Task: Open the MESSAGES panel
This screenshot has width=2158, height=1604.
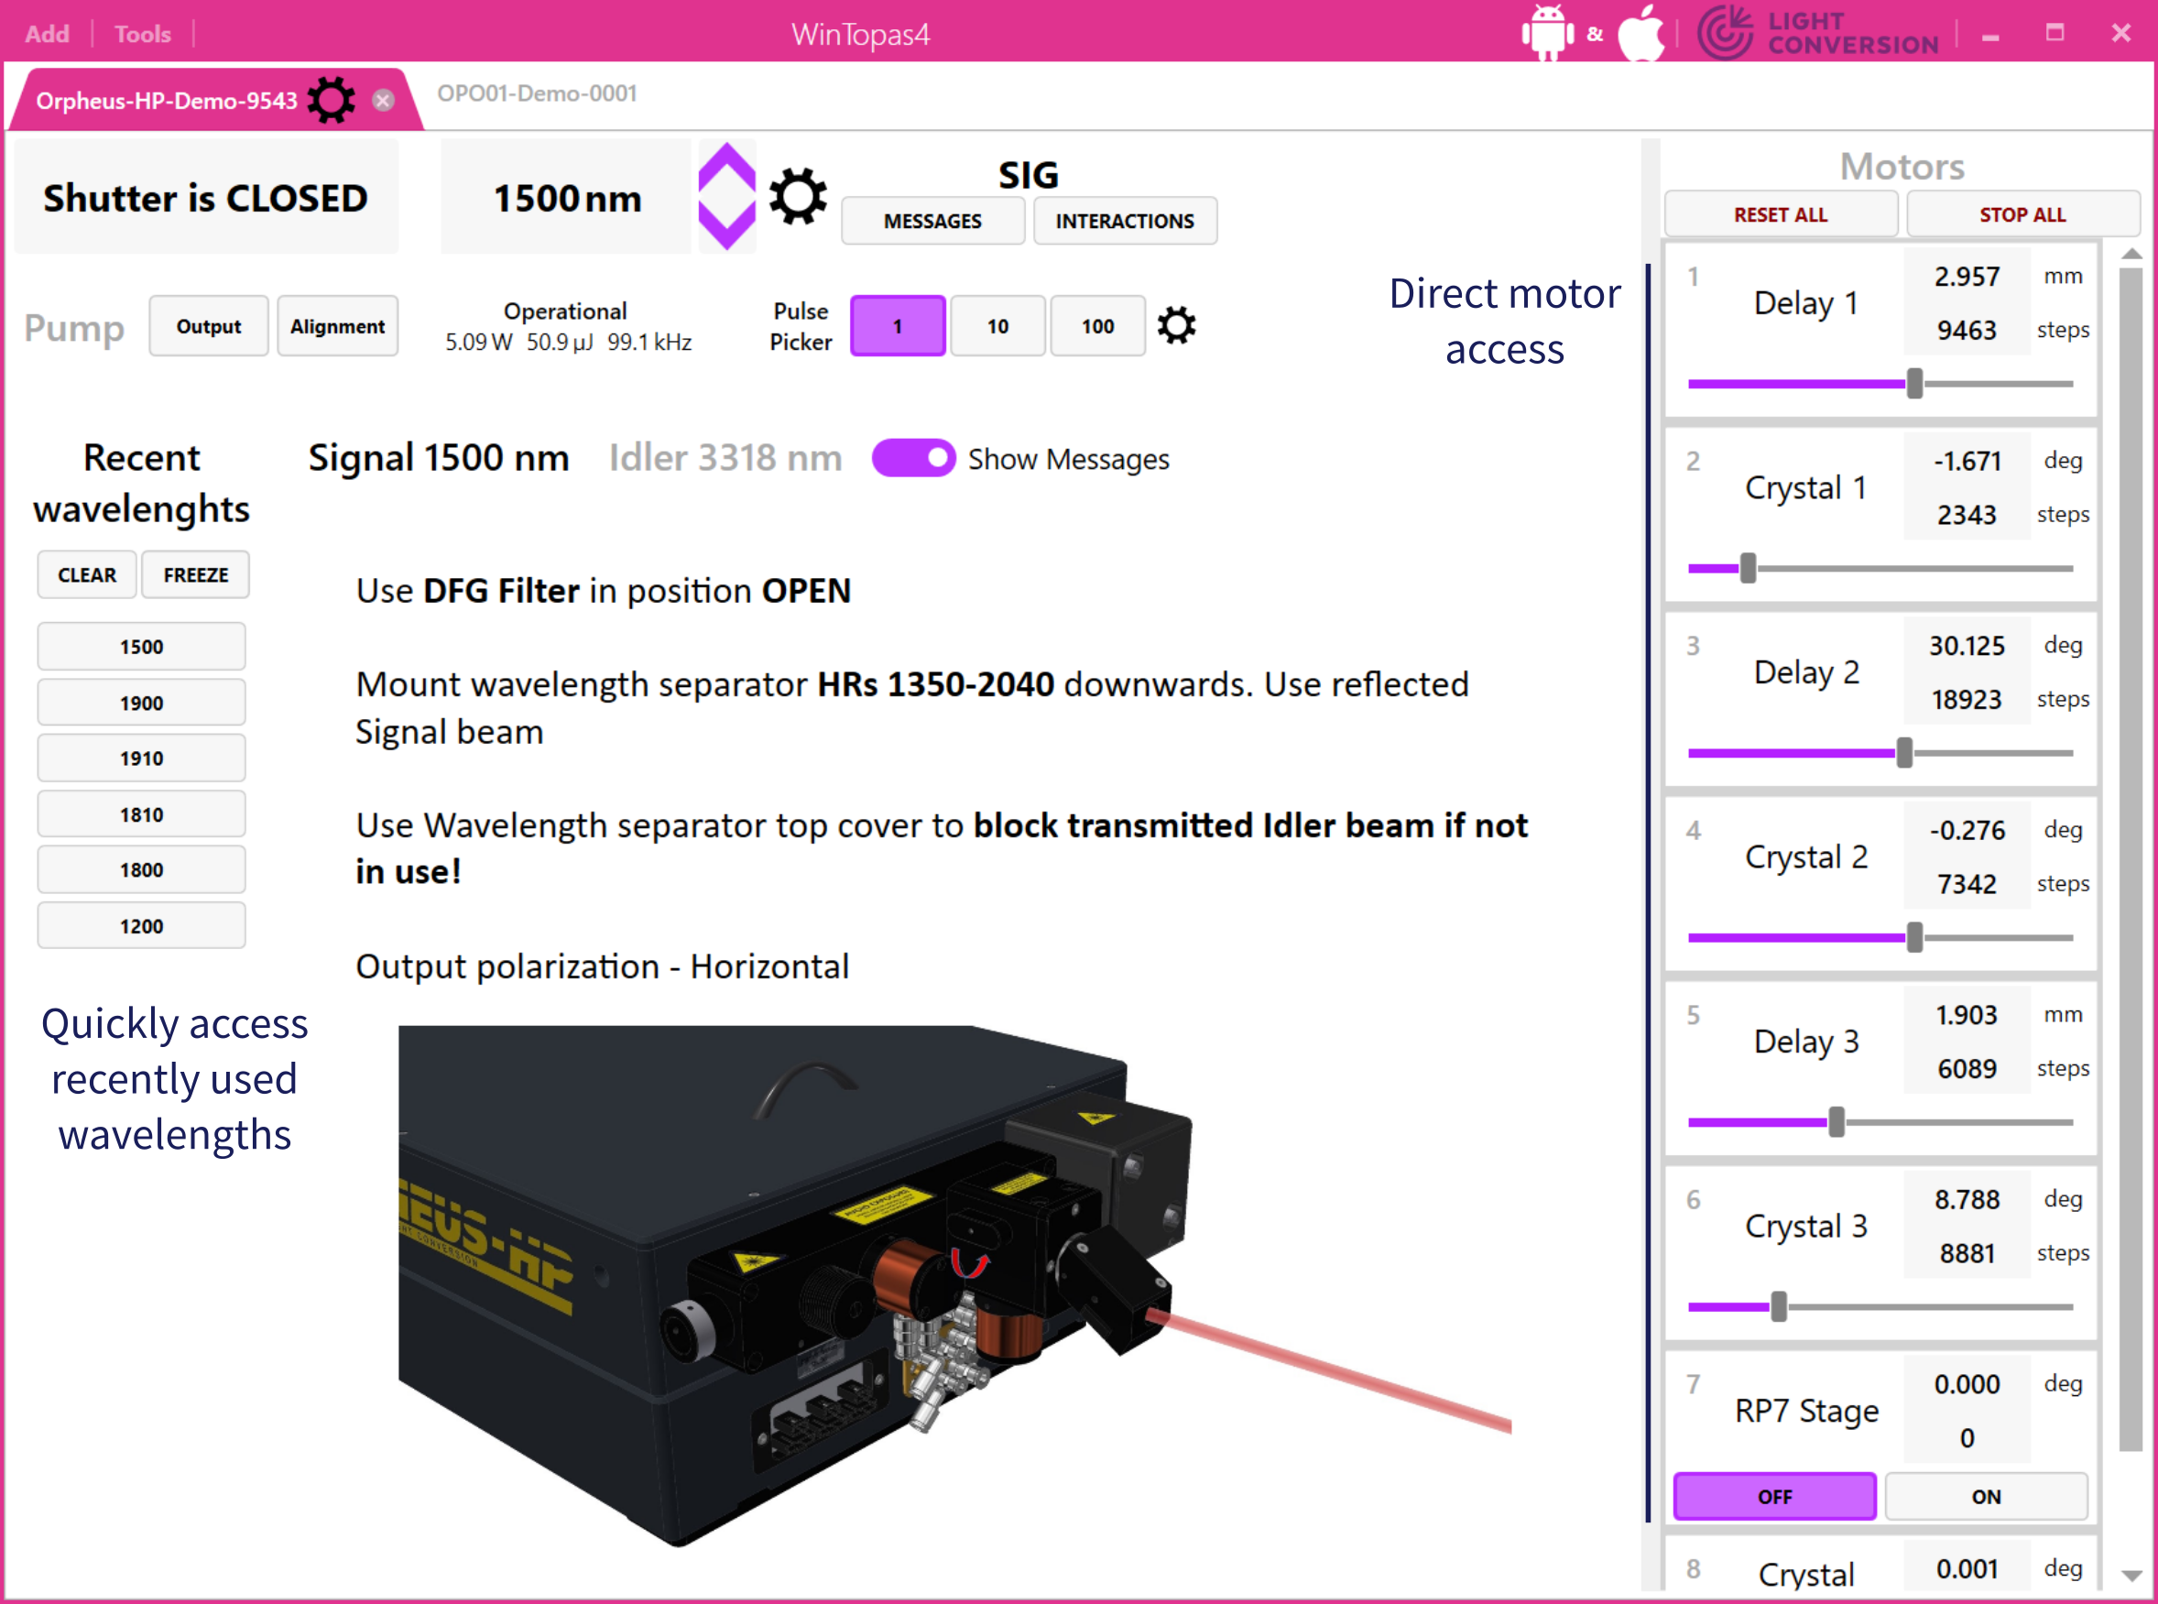Action: click(932, 221)
